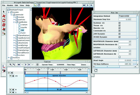
Task: Click the bi_ad track header bar
Action: click(56, 89)
